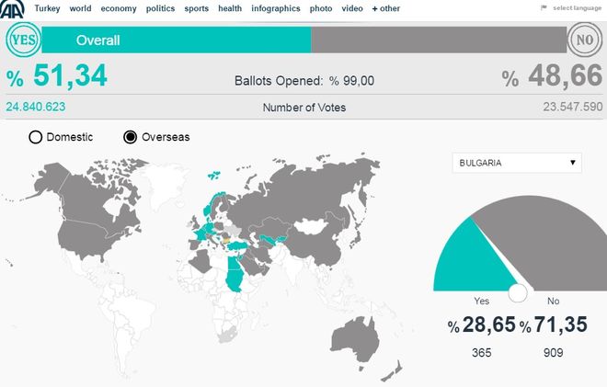This screenshot has width=607, height=387.
Task: Open the politics section
Action: tap(160, 8)
